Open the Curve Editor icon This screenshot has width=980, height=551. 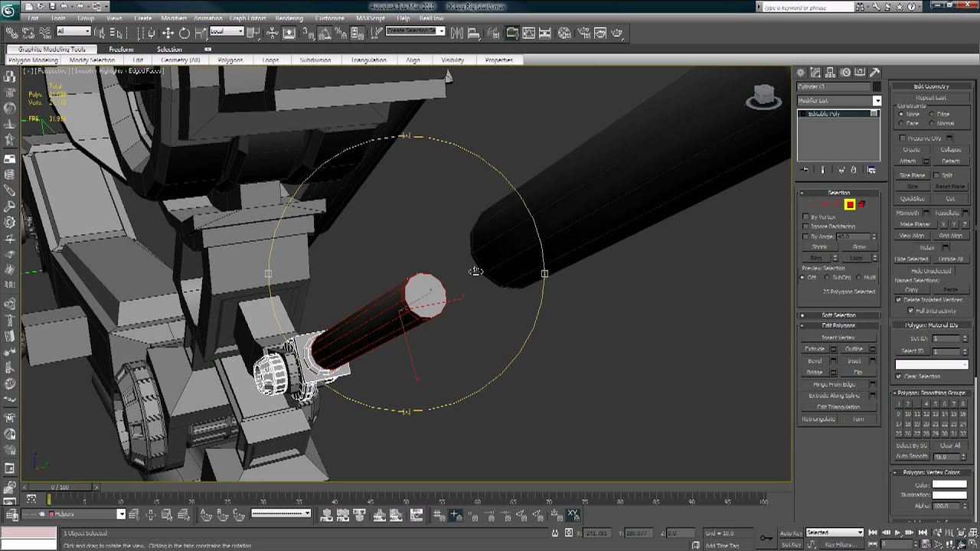(528, 33)
